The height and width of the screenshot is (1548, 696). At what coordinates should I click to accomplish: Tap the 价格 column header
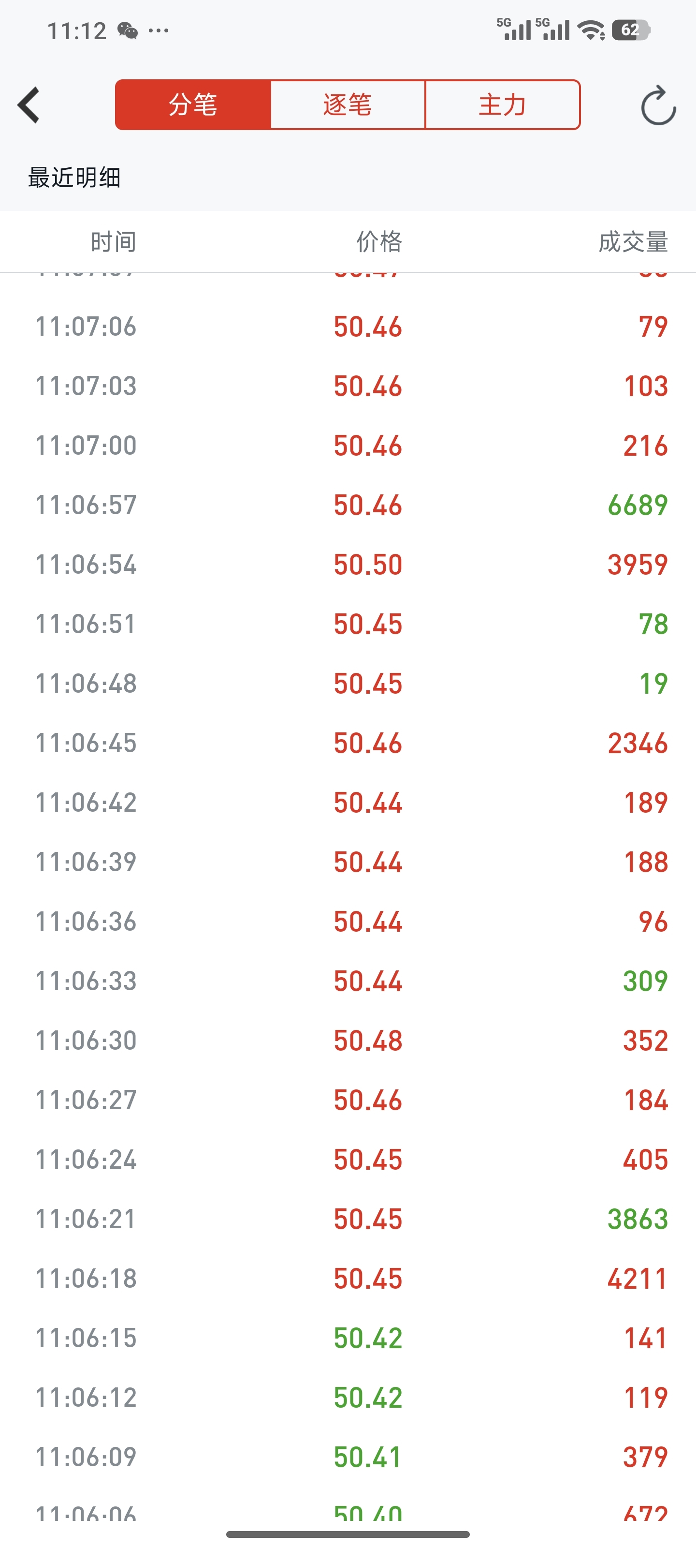point(379,241)
